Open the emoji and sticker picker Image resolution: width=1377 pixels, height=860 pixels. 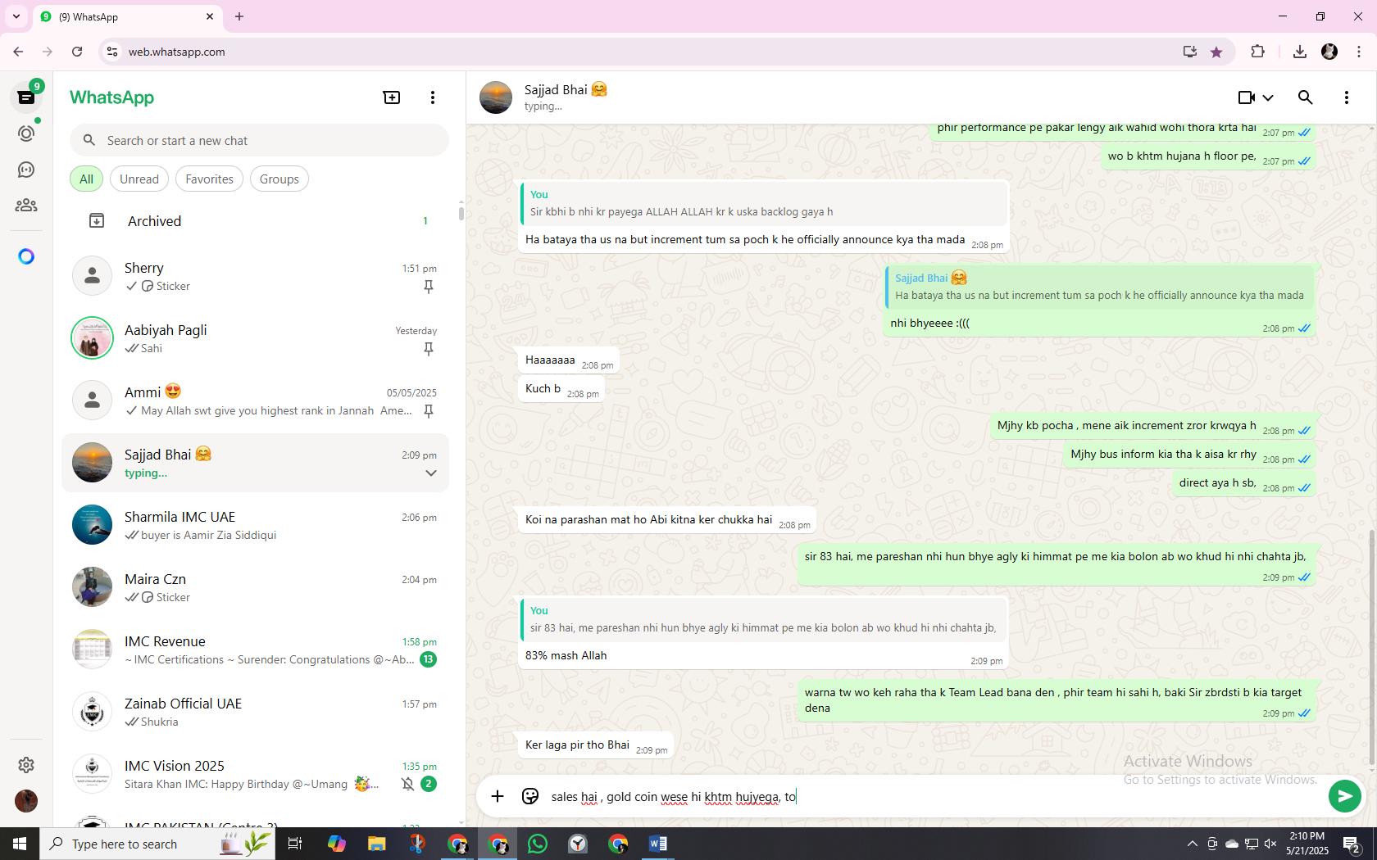(x=530, y=796)
